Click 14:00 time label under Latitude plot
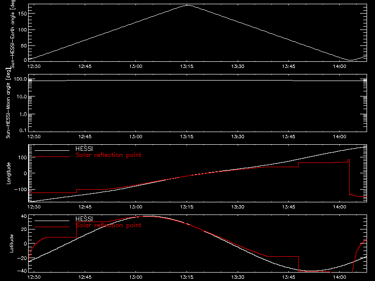The width and height of the screenshot is (375, 281). point(339,277)
